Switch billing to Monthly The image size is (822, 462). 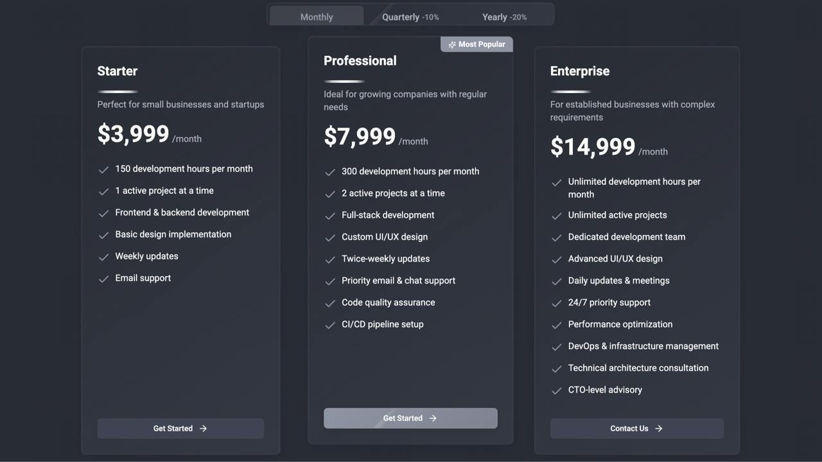tap(317, 17)
